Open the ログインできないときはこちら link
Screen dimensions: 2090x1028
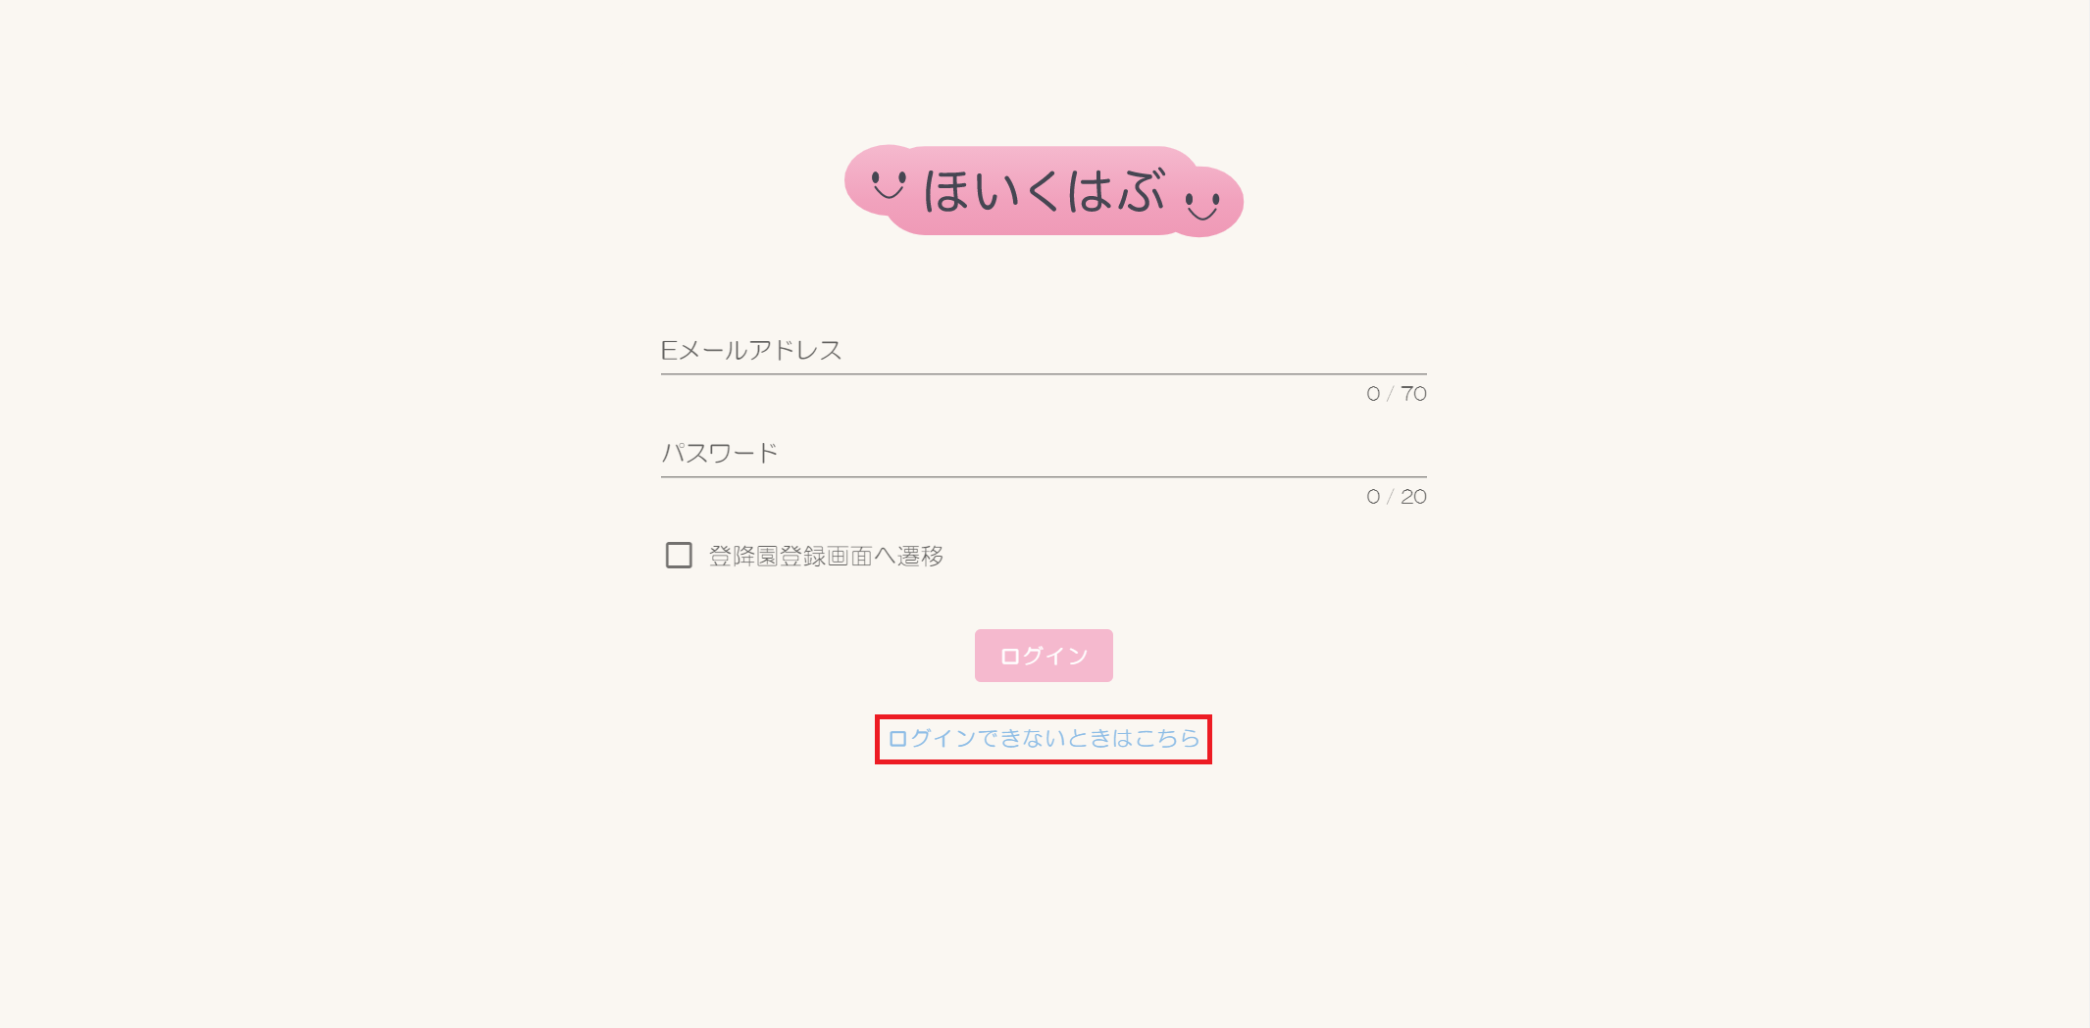point(1044,739)
